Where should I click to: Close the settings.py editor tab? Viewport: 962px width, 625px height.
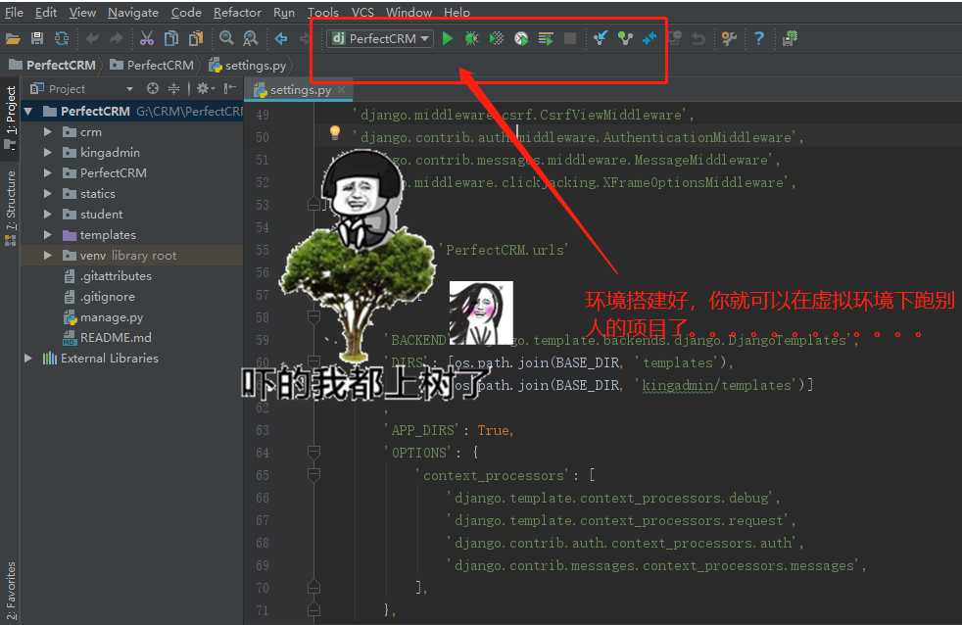pyautogui.click(x=342, y=89)
